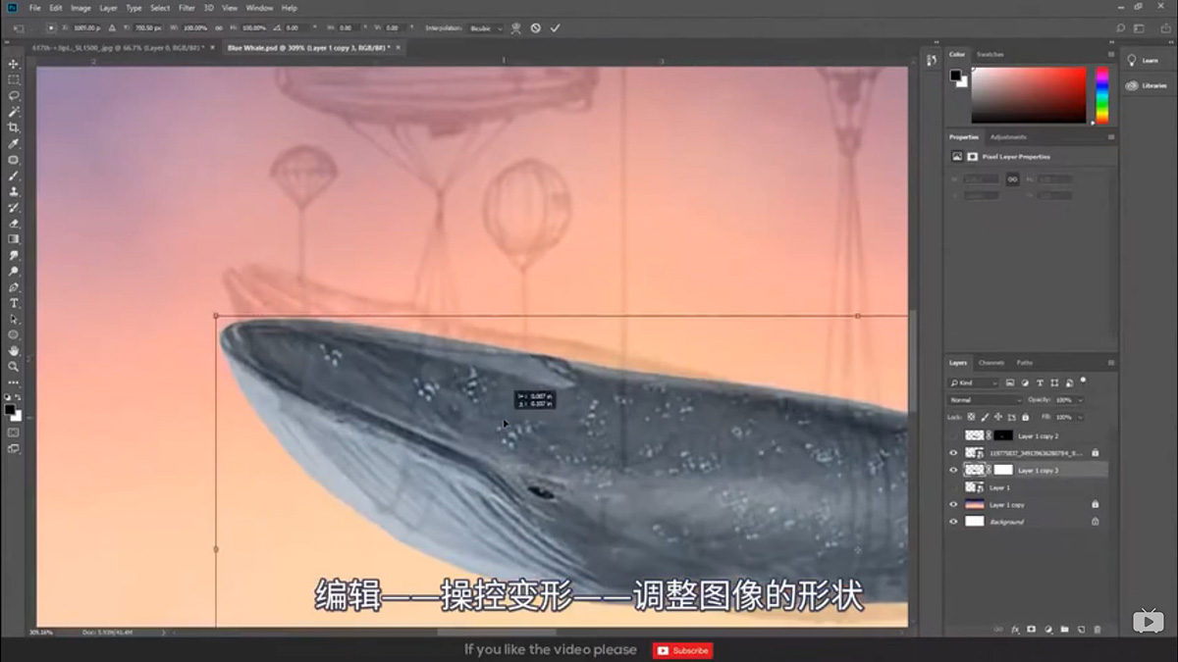Switch to the Channels tab

[992, 362]
